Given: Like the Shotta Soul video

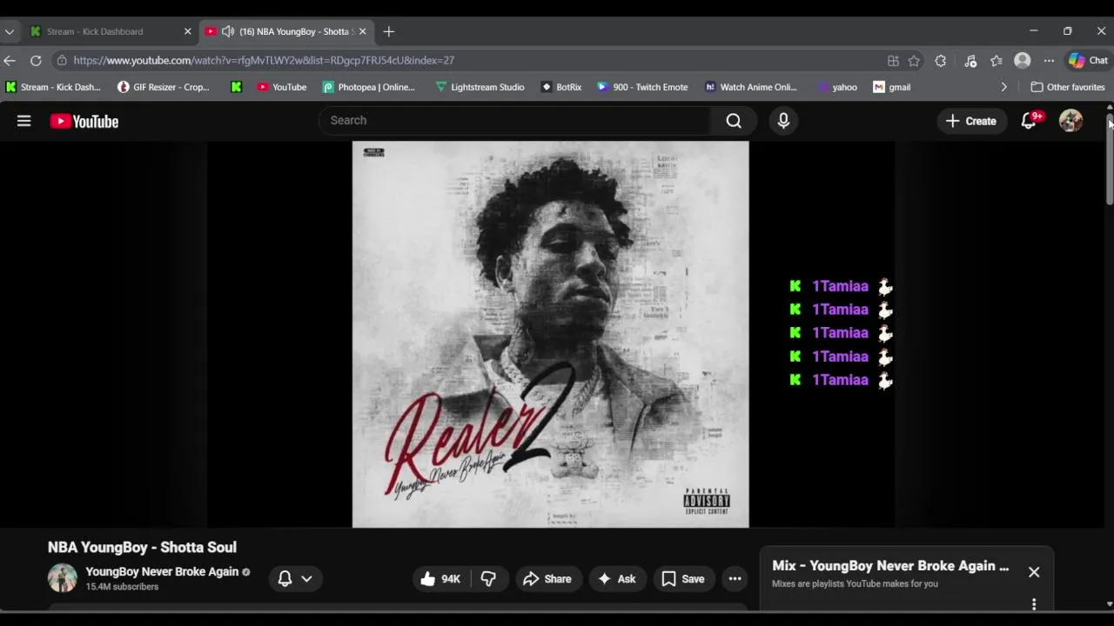Looking at the screenshot, I should click(x=442, y=579).
